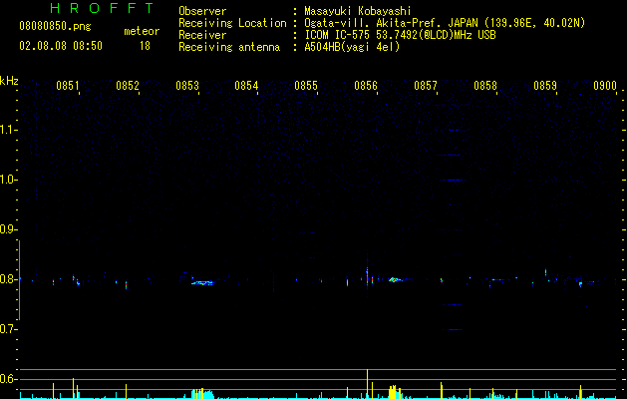Select the Ogata-vill. Akita-Pref. JAPAN location text
The image size is (627, 399).
point(445,23)
